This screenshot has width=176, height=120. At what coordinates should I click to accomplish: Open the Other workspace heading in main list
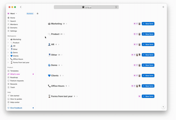tap(54, 55)
